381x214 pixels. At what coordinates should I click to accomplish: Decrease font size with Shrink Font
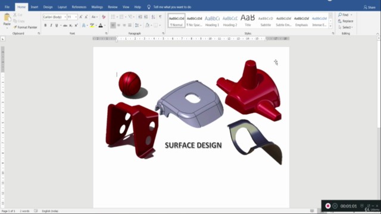click(x=86, y=17)
